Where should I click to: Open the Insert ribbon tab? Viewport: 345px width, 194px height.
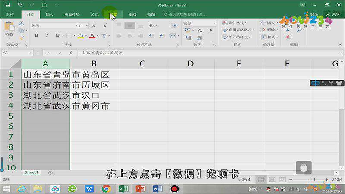coord(49,14)
